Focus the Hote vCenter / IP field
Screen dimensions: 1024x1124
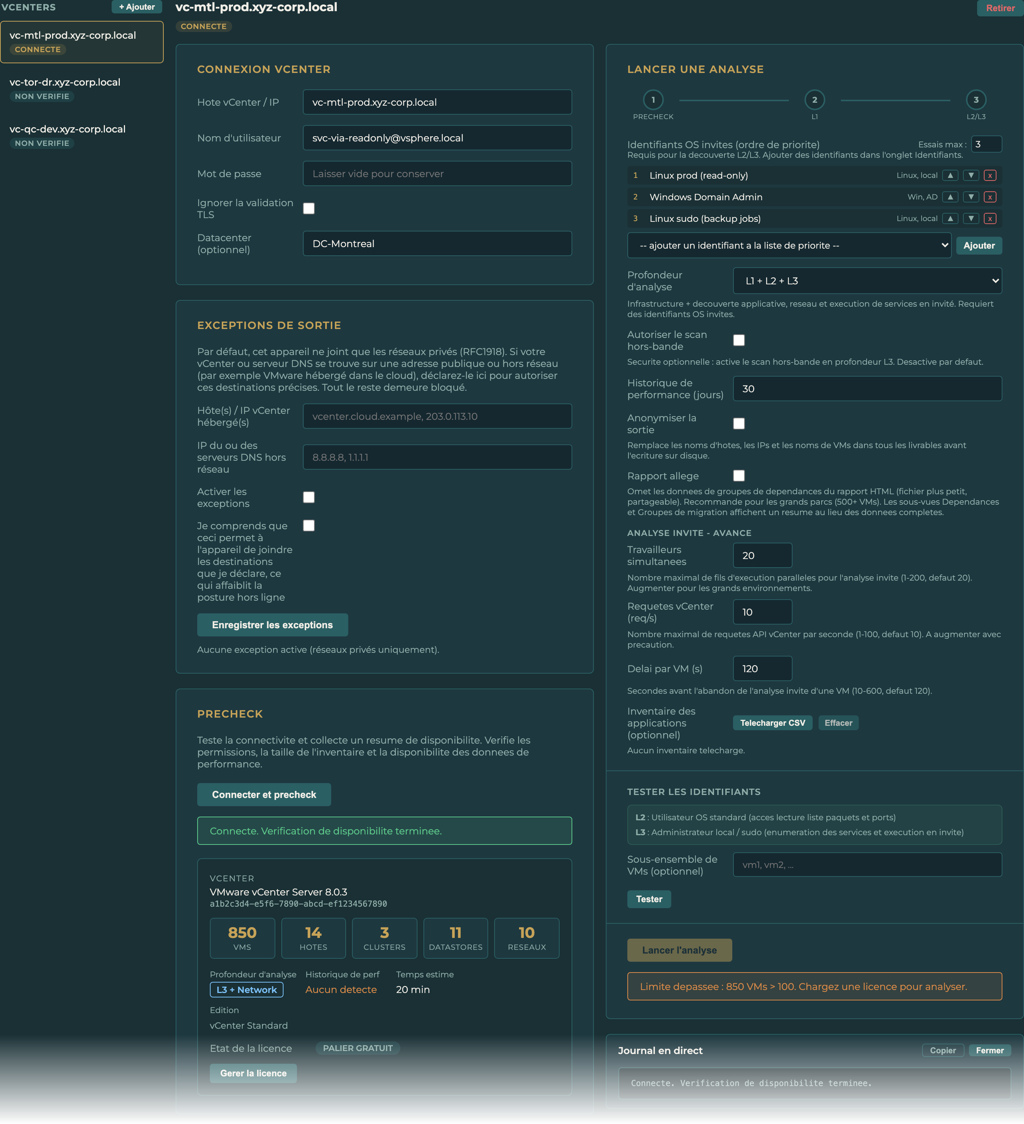coord(437,102)
